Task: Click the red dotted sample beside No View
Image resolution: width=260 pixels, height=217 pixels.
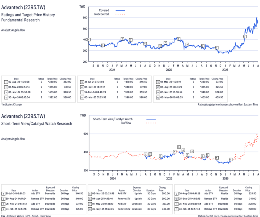Action: point(151,123)
